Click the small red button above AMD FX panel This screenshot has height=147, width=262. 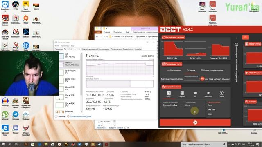[246, 37]
